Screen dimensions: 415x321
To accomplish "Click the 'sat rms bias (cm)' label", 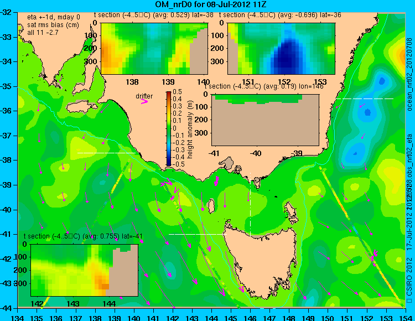I will click(53, 25).
